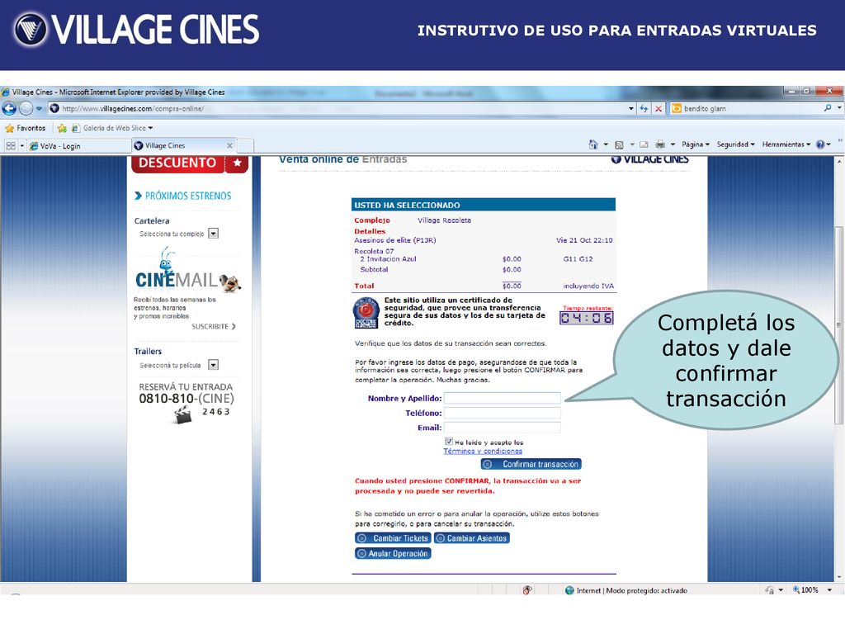Click the Anular Operación button

point(393,554)
